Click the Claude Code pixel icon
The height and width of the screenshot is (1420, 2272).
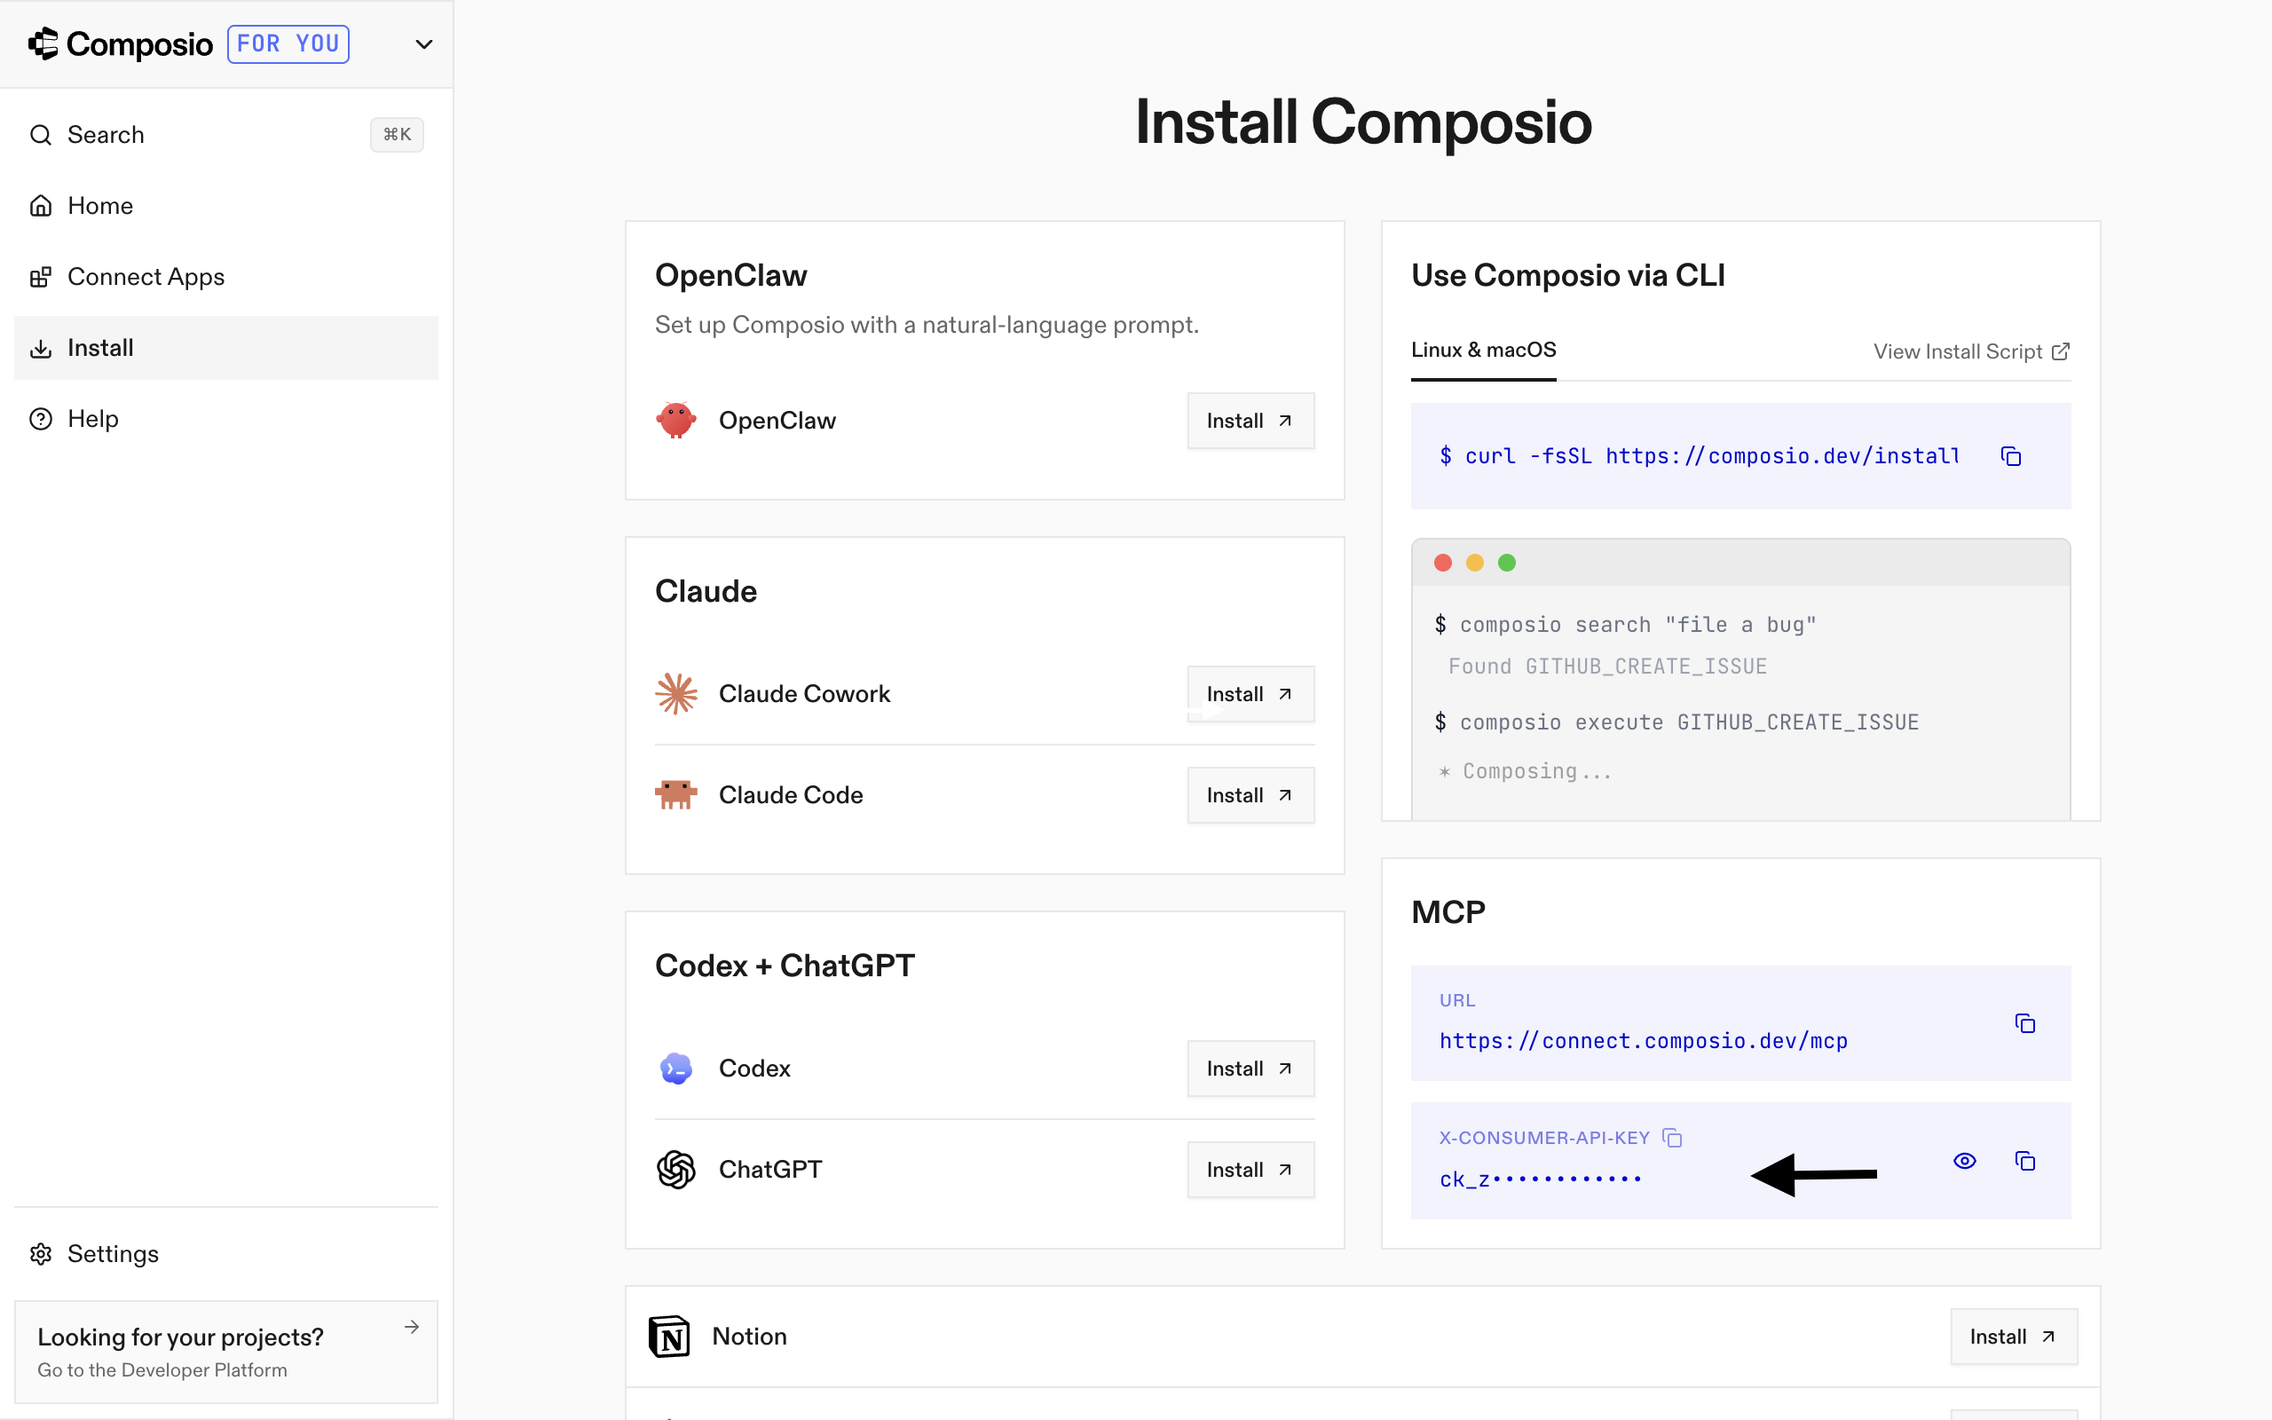[676, 794]
